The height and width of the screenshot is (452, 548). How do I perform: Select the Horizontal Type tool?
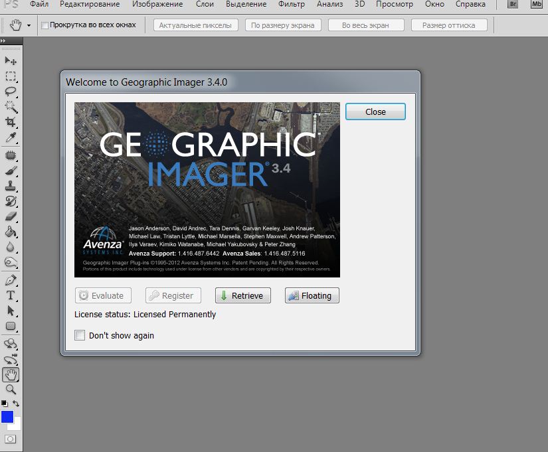pyautogui.click(x=11, y=295)
